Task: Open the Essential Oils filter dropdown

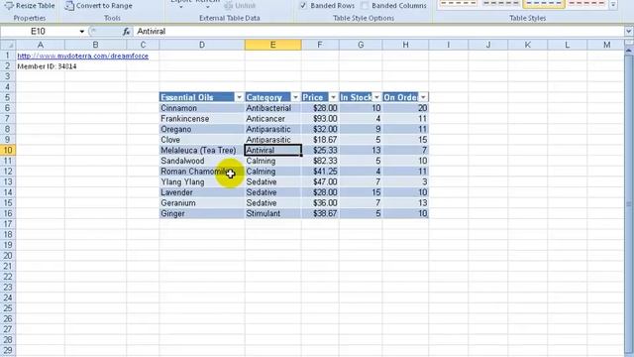Action: (x=239, y=97)
